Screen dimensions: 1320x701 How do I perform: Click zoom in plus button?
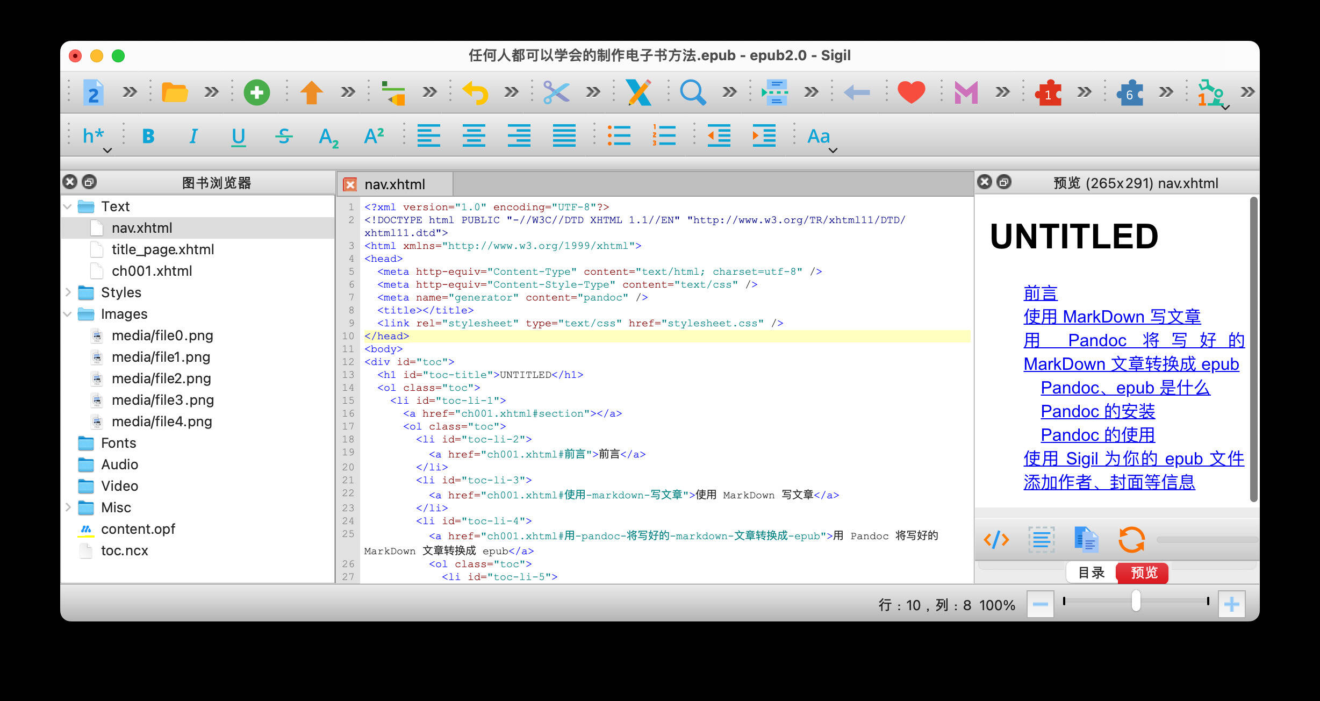point(1231,604)
